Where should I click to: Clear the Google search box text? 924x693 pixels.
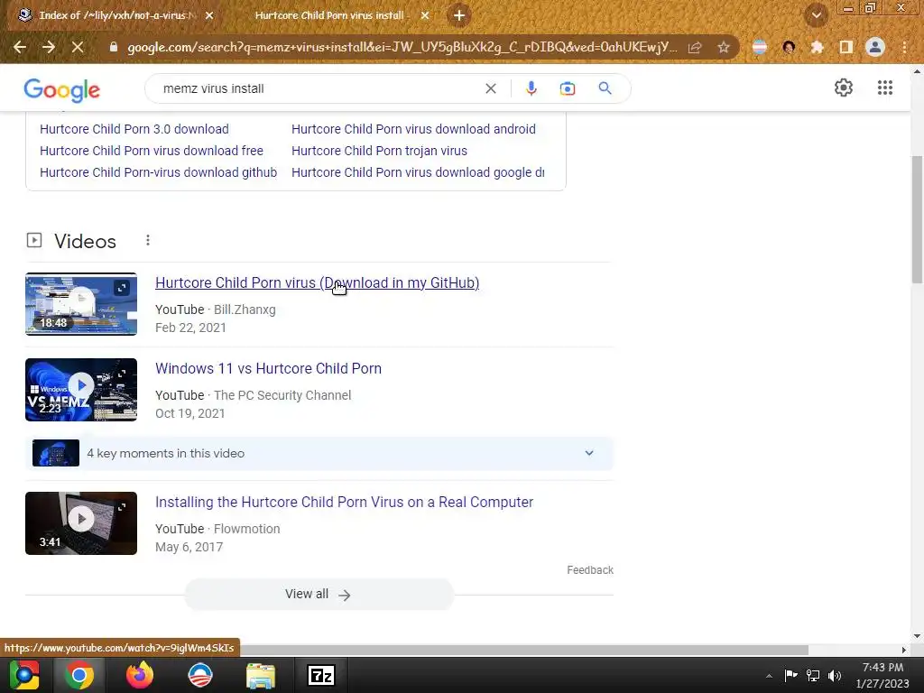click(490, 88)
